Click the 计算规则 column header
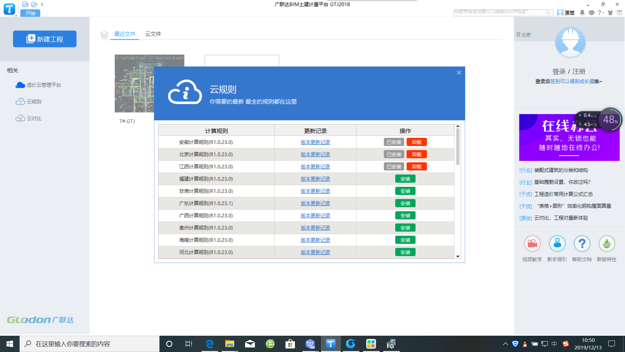Screen dimensions: 625x352 216,131
